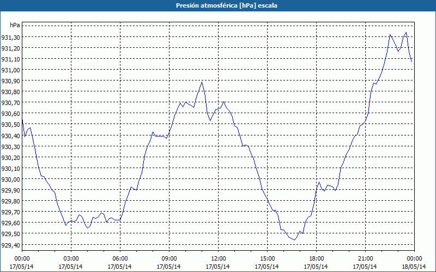Click the 929,80 y-axis value
Screen dimensions: 436x272
coord(10,201)
